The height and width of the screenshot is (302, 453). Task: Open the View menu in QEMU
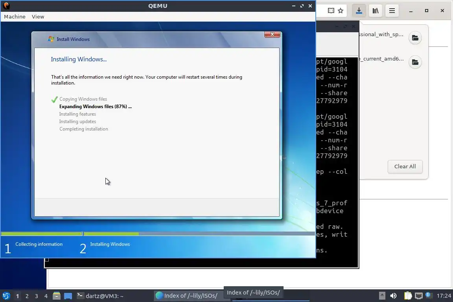click(38, 17)
